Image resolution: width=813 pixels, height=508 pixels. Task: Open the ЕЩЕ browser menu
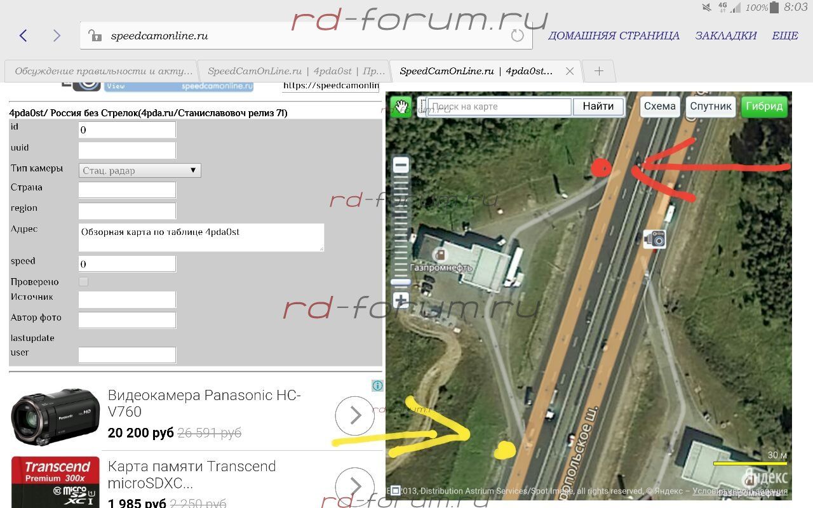[784, 36]
